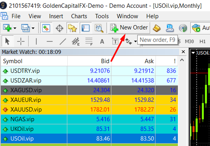Click the XAUUSD.vip bid 1782.01
Image resolution: width=210 pixels, height=146 pixels.
tap(100, 109)
